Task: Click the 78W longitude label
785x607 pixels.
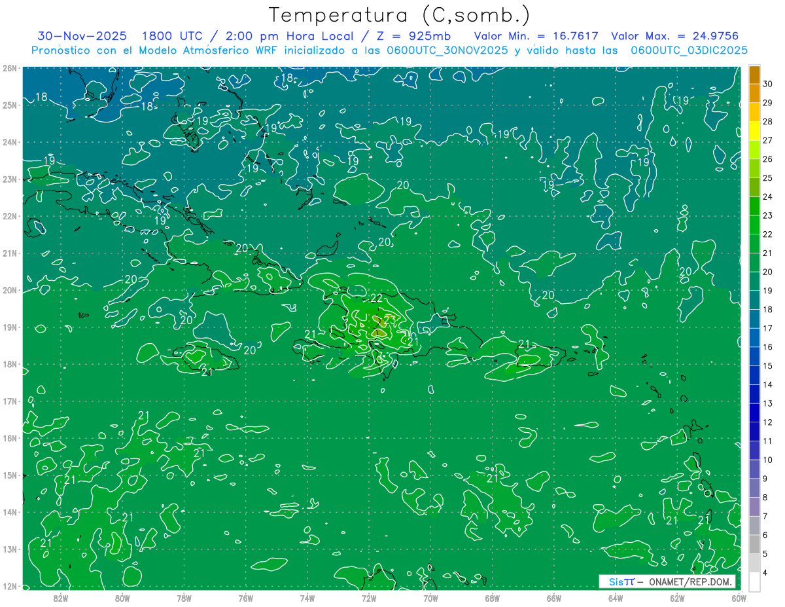Action: tap(184, 597)
